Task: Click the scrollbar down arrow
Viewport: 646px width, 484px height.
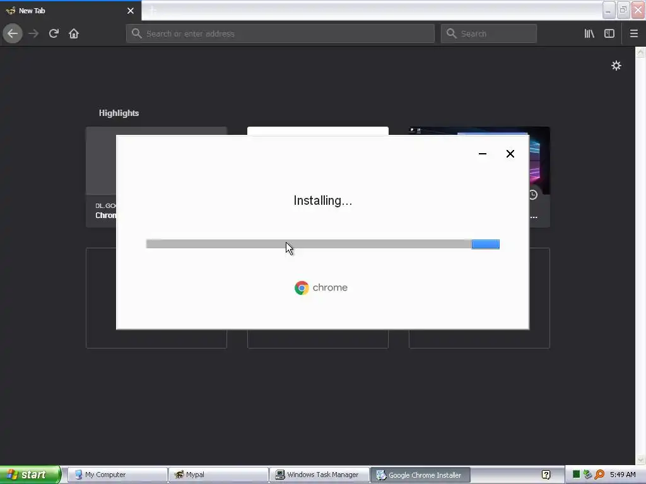Action: (640, 459)
